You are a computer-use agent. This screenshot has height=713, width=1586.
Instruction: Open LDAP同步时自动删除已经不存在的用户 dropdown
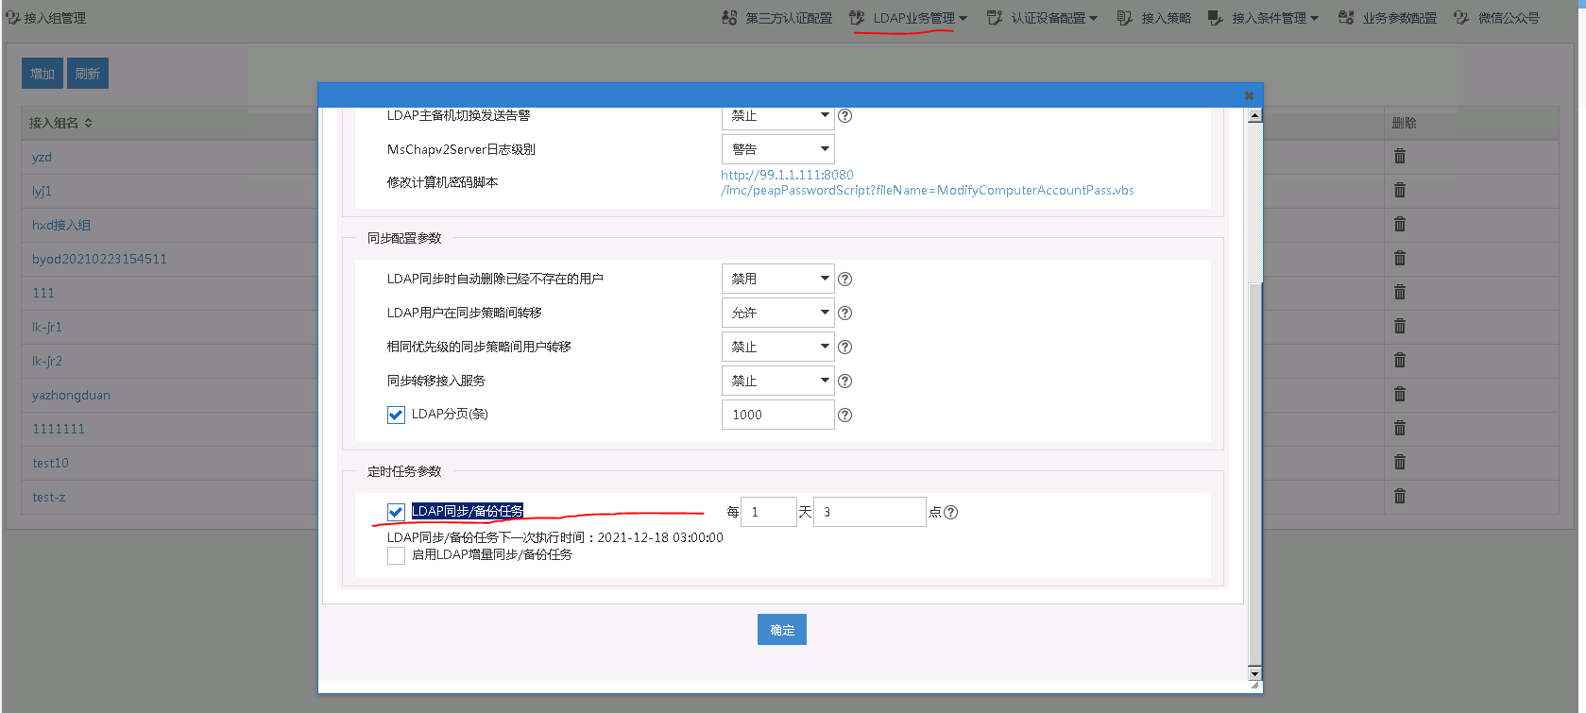click(x=778, y=279)
